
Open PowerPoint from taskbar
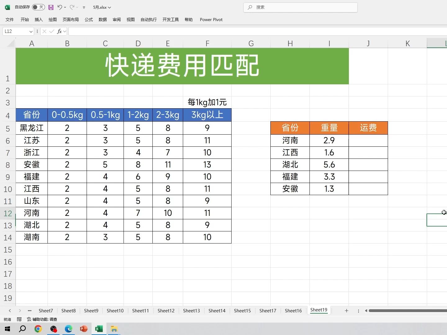(84, 329)
